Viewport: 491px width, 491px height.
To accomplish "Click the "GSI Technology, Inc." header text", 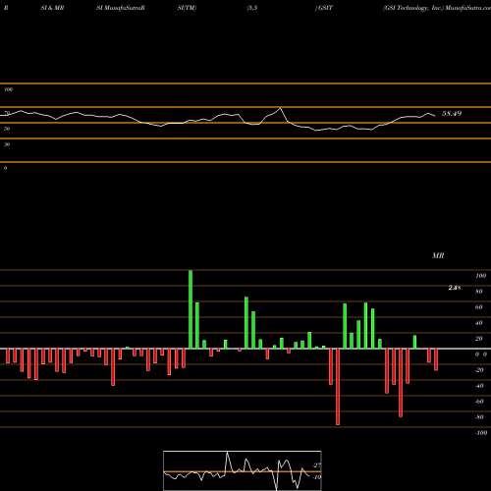I will point(412,8).
